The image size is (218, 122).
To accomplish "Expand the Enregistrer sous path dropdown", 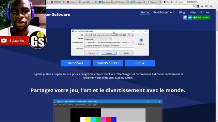I will click(x=128, y=43).
